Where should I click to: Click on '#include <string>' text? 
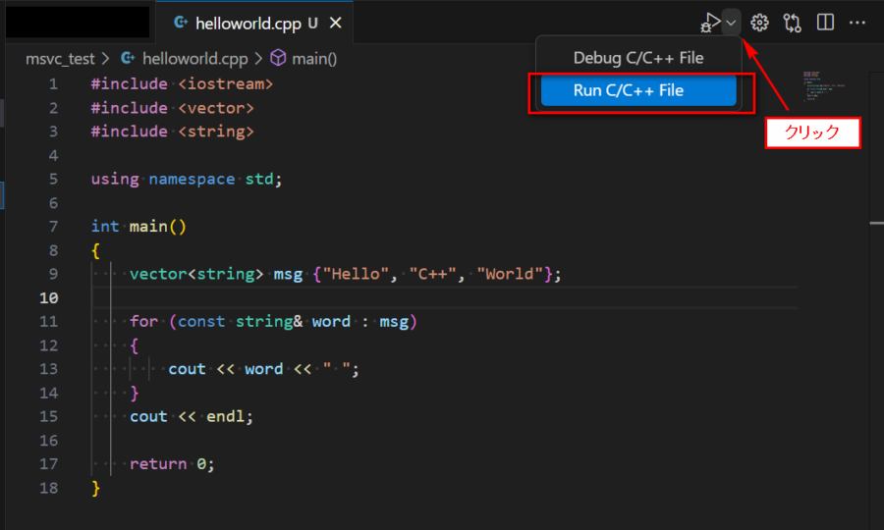[x=173, y=132]
